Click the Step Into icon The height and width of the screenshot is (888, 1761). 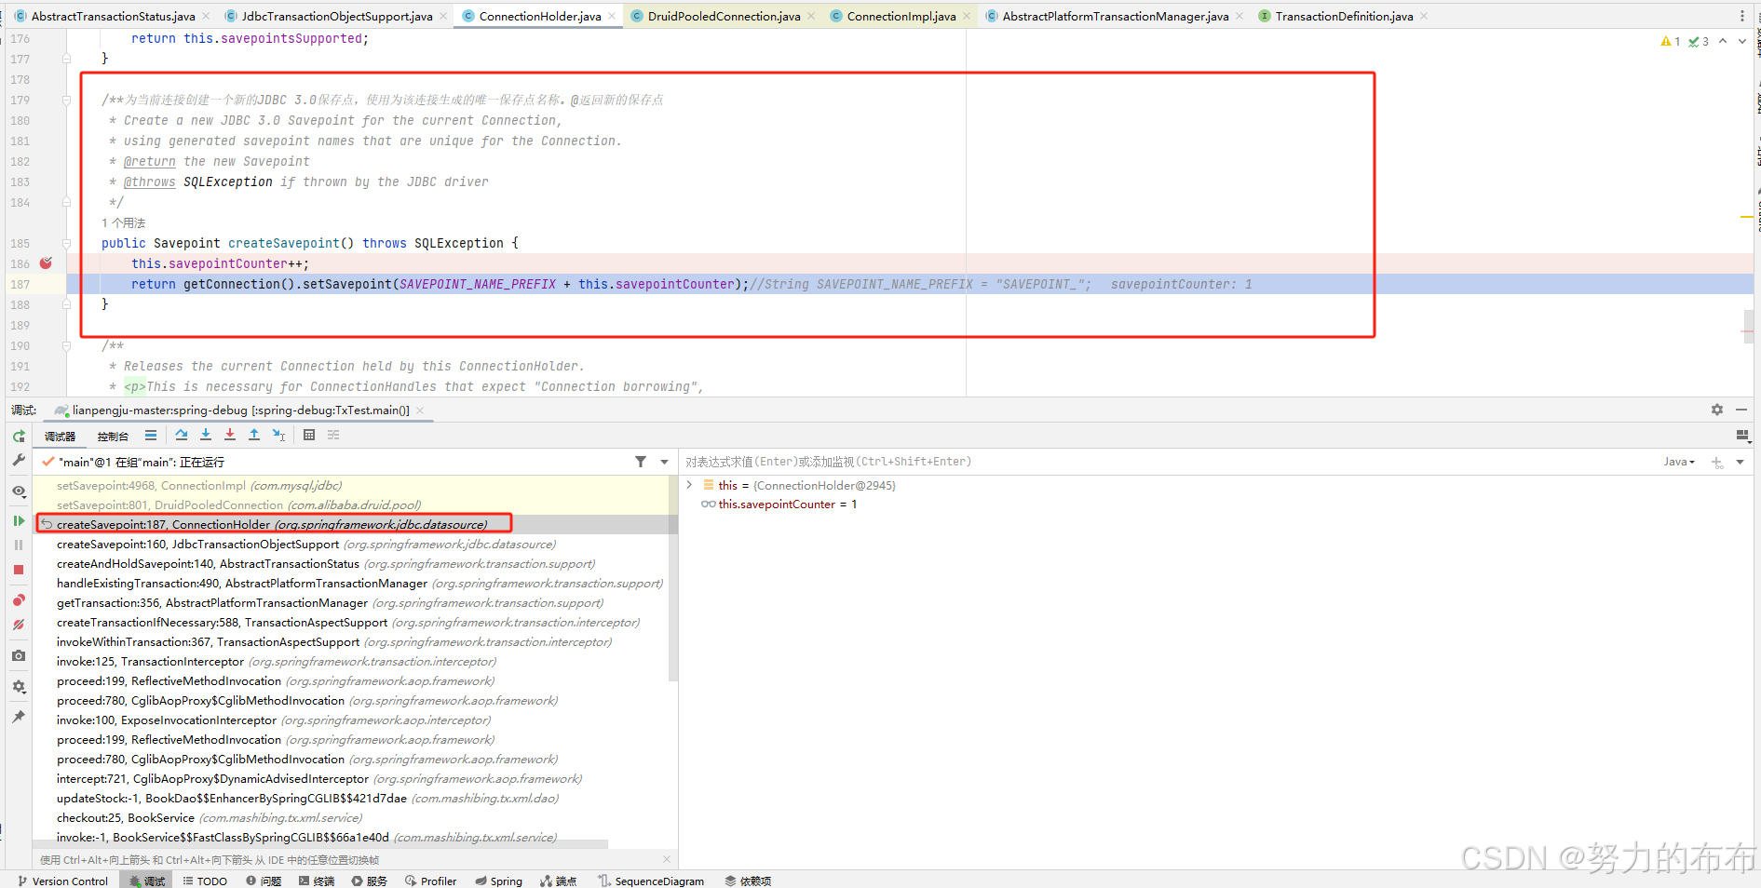(206, 435)
